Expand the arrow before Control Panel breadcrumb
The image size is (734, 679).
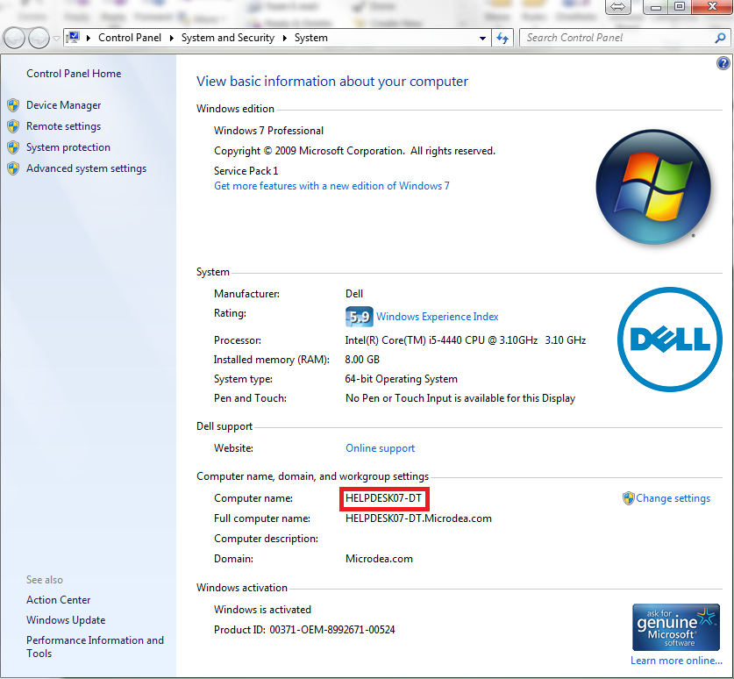88,38
